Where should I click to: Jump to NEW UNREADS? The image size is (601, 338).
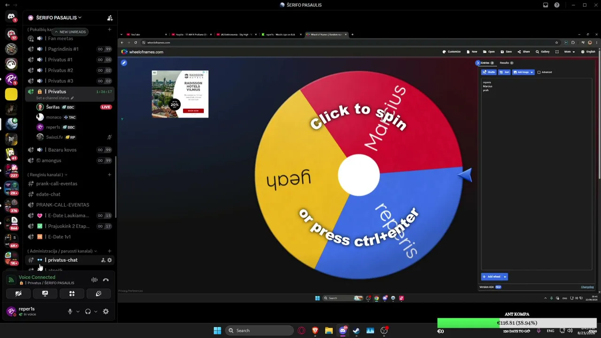[x=70, y=32]
